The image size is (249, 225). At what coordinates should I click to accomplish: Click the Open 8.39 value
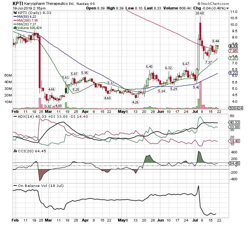95,8
